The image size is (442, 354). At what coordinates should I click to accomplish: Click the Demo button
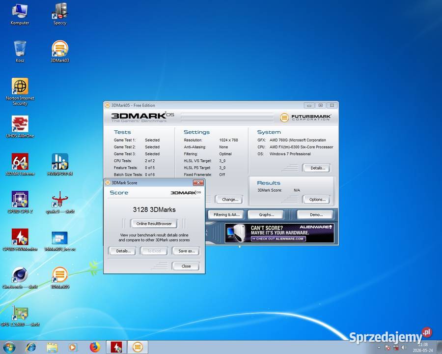(316, 215)
